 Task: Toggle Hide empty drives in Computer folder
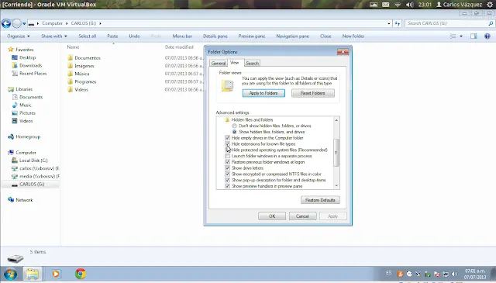point(227,138)
